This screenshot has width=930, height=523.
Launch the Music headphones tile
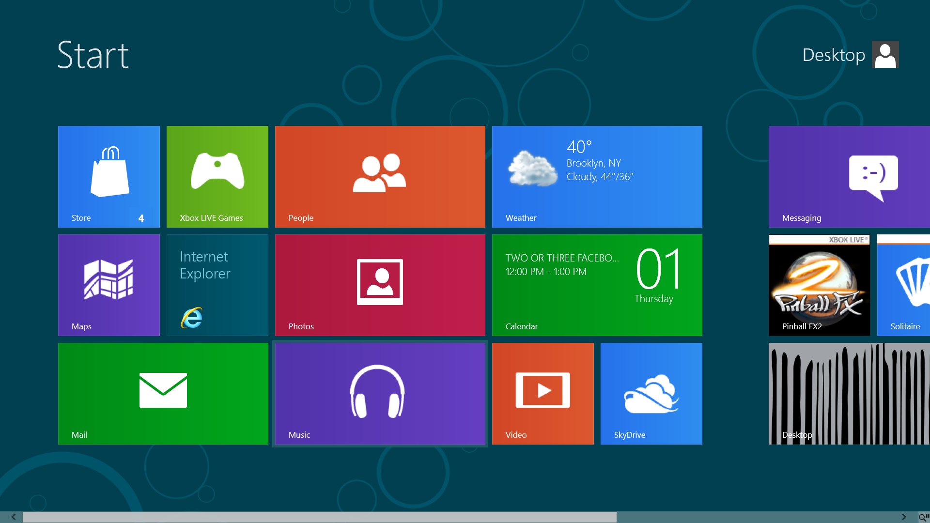(380, 394)
